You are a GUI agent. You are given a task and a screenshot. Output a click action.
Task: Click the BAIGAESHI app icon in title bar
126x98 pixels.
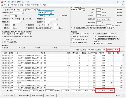pos(2,2)
